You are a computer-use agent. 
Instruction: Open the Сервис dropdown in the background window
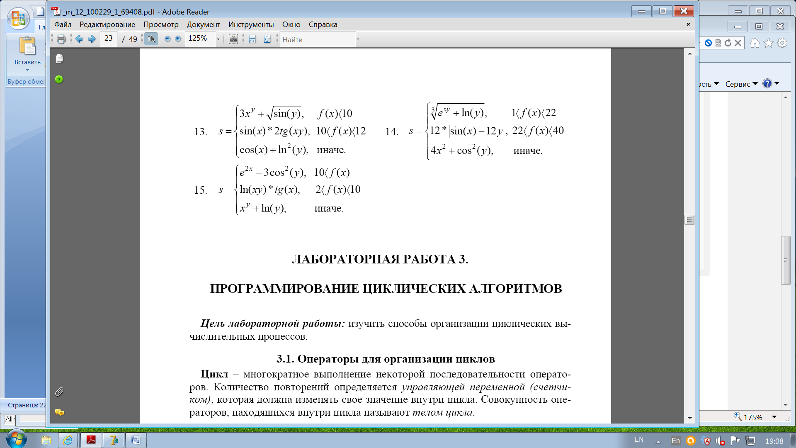point(742,84)
